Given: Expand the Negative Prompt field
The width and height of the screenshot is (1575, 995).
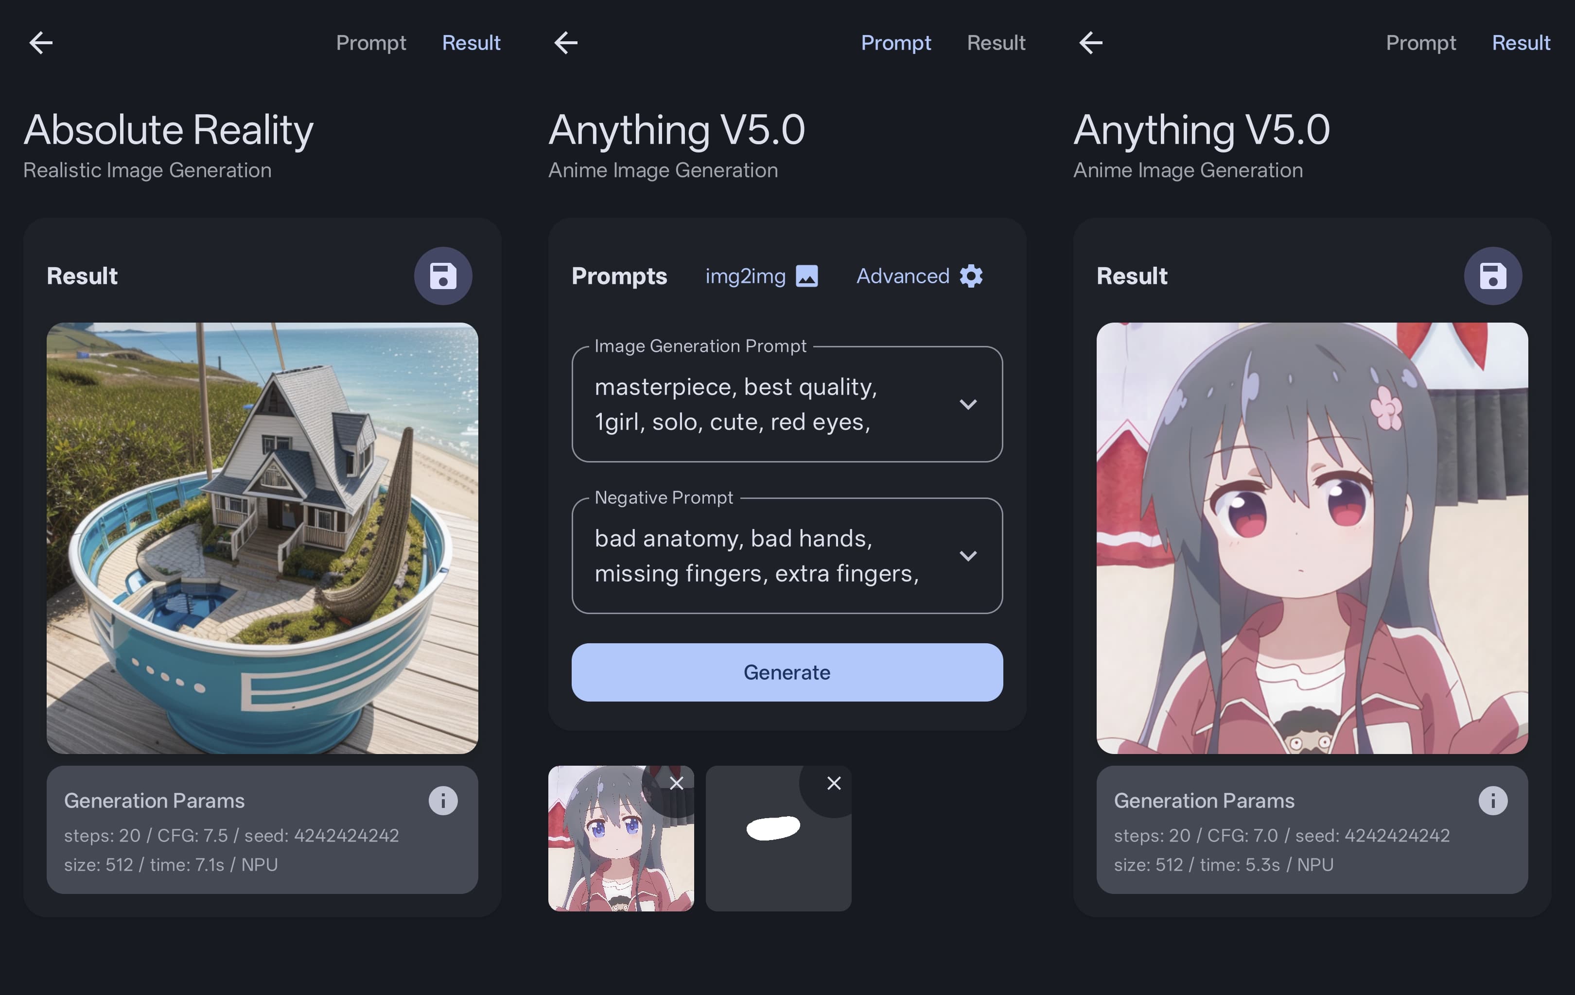Looking at the screenshot, I should pyautogui.click(x=969, y=556).
